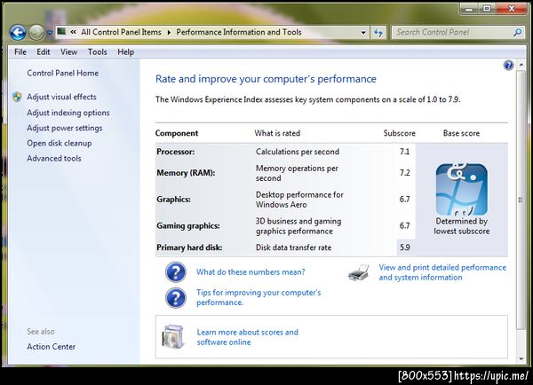Open Adjust indexing options

(68, 113)
